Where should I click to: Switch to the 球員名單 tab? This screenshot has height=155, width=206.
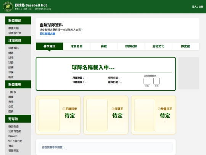(77, 46)
